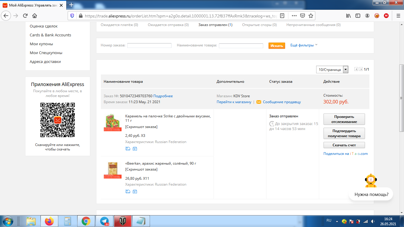Open Скриншот заказа for Beerka peanuts

[x=141, y=169]
